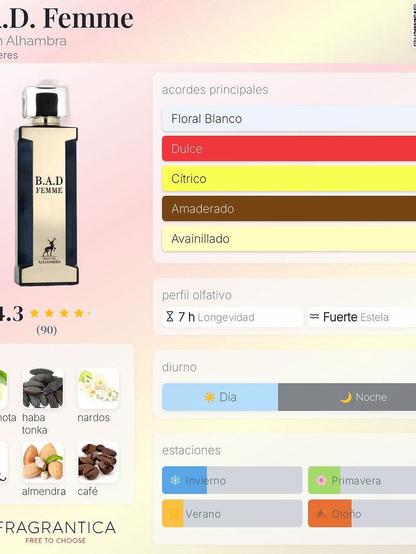Click the Floral Blanco accord bar
The height and width of the screenshot is (554, 416).
(x=289, y=119)
